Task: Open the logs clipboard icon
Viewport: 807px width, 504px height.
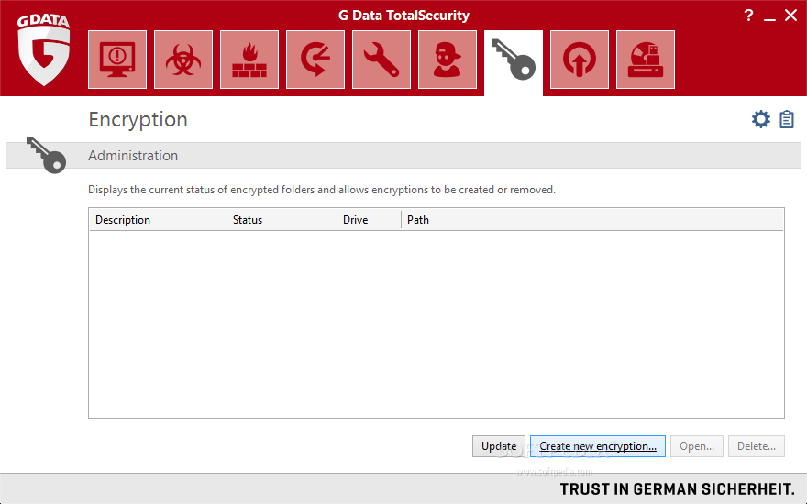Action: 787,119
